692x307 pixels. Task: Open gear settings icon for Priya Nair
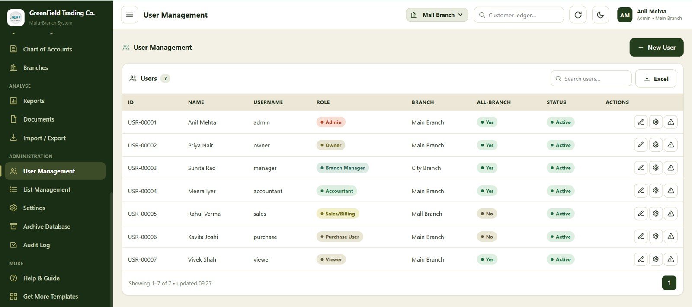pyautogui.click(x=656, y=145)
